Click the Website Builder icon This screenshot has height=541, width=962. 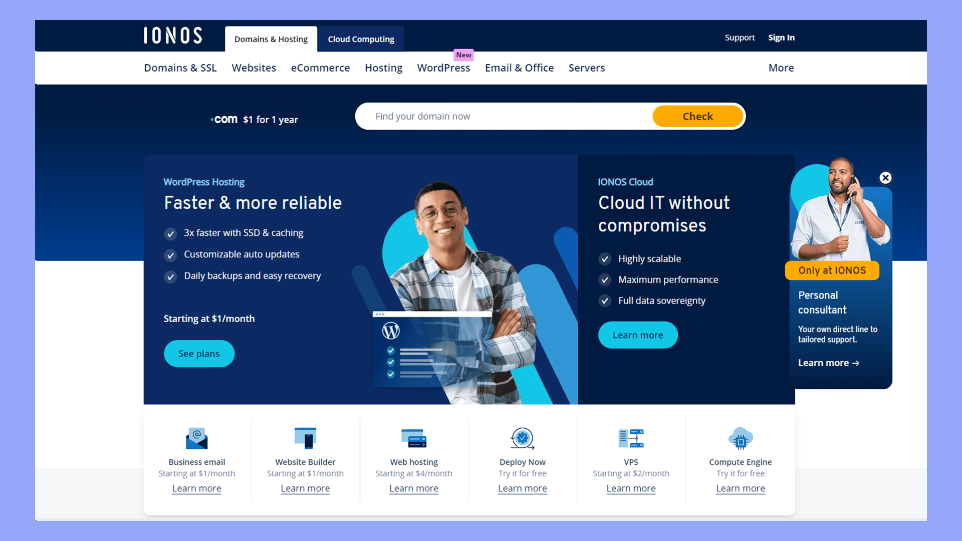305,438
